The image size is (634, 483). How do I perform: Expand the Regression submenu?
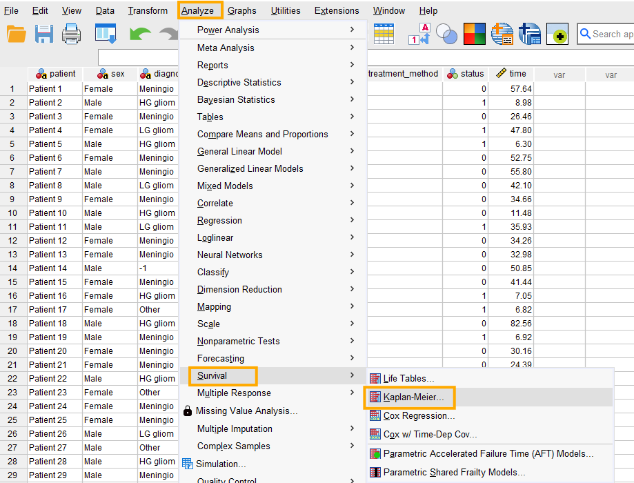(x=219, y=220)
